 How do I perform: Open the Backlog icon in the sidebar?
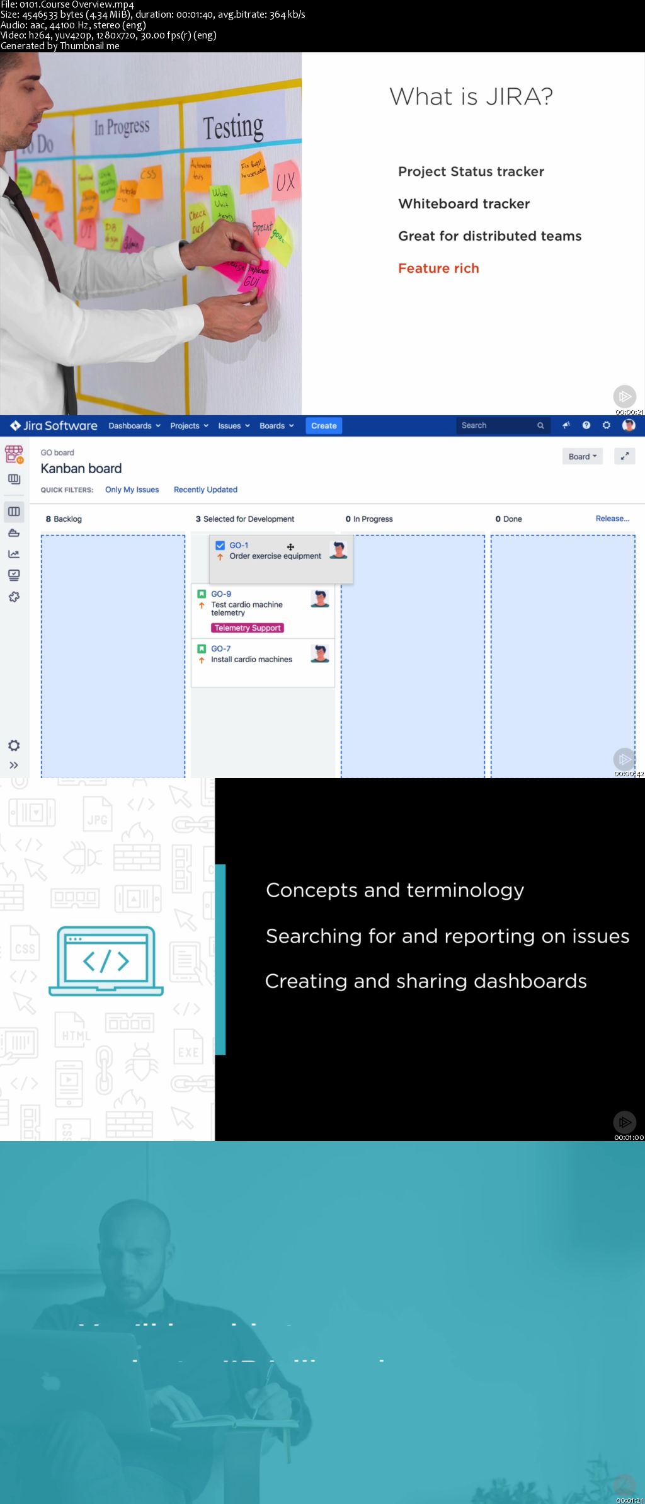[14, 479]
